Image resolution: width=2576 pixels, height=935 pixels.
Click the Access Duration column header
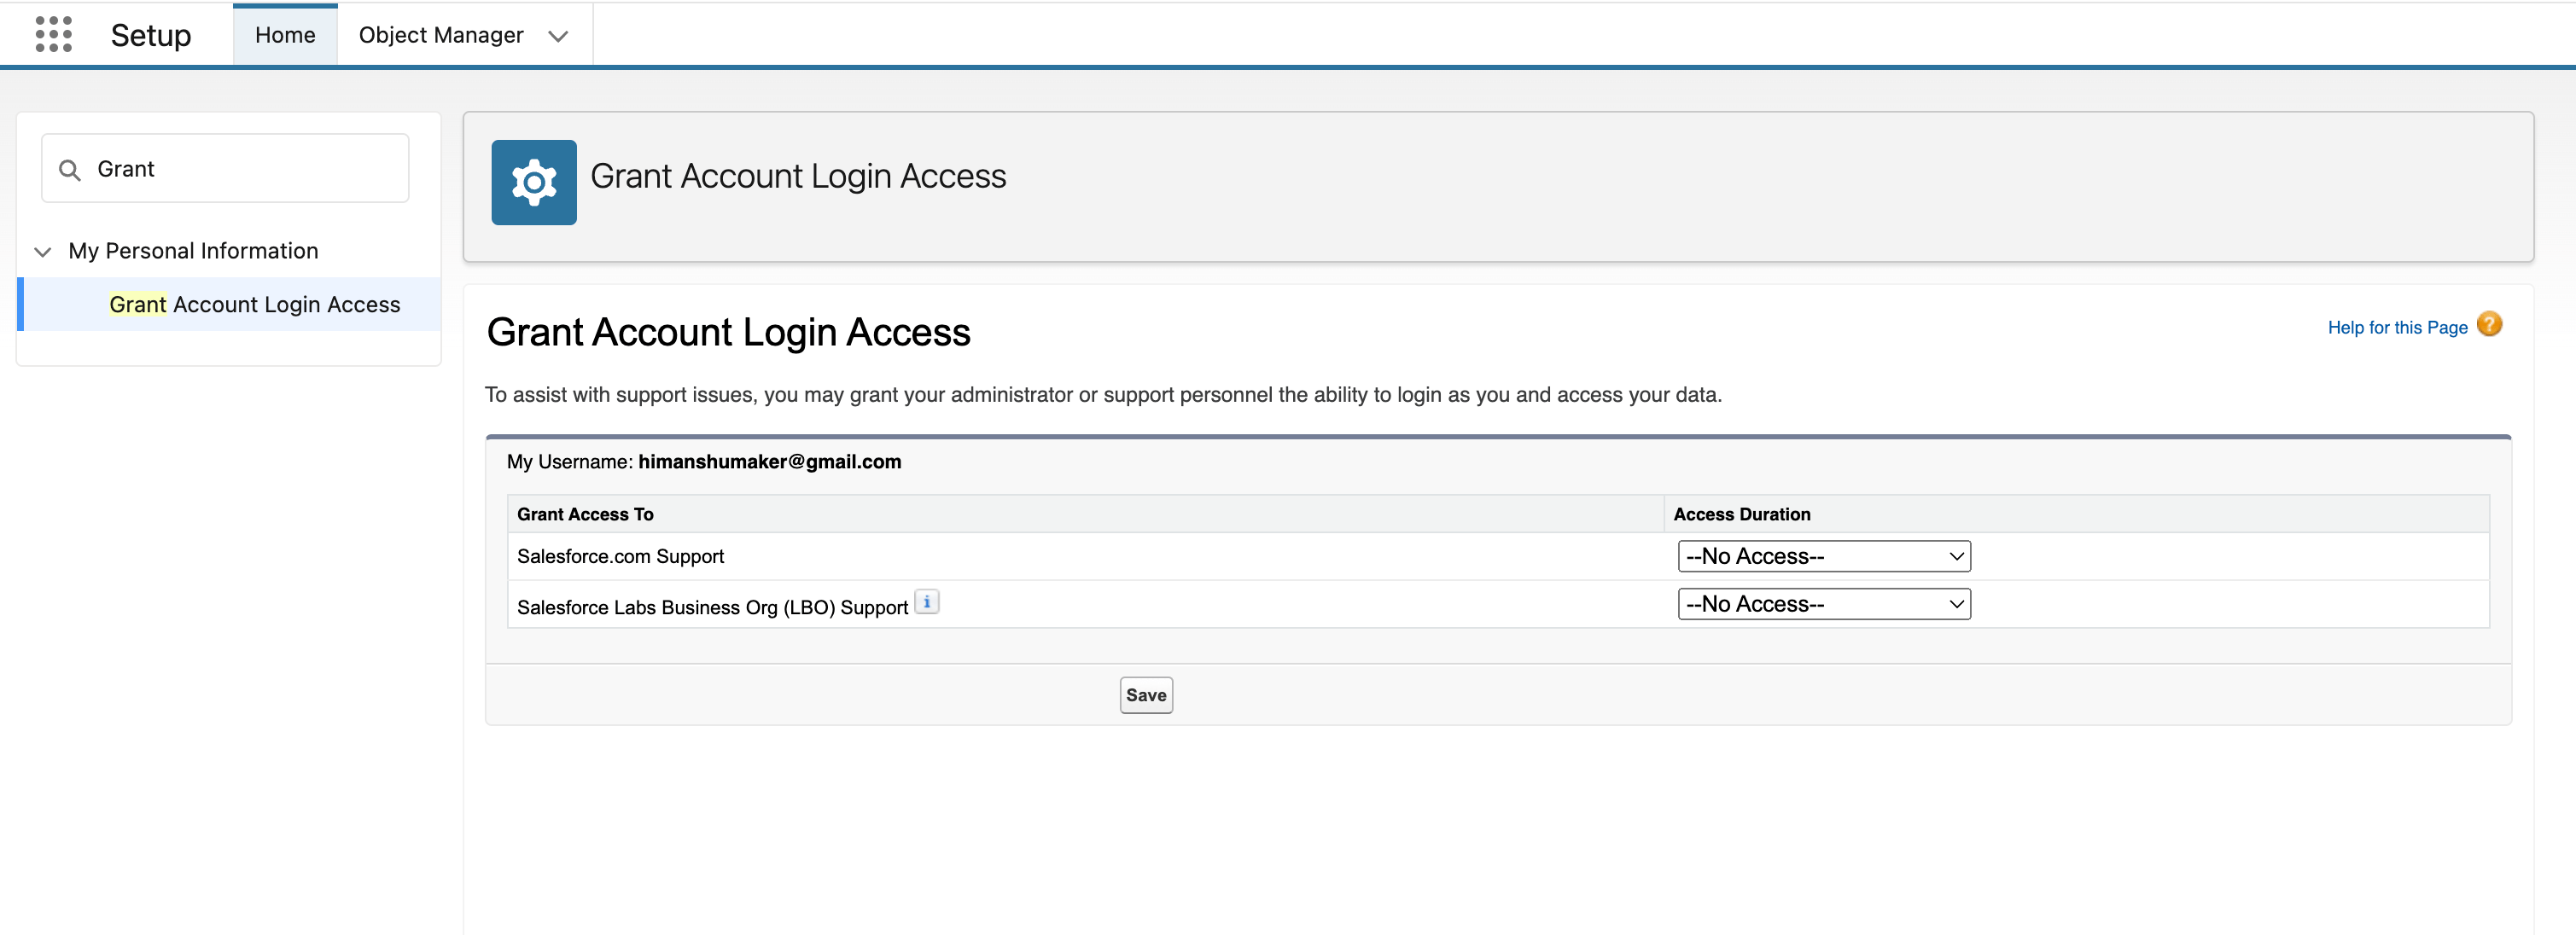coord(1741,514)
